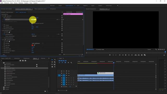Select the Selection (arrow) tool

(52, 60)
